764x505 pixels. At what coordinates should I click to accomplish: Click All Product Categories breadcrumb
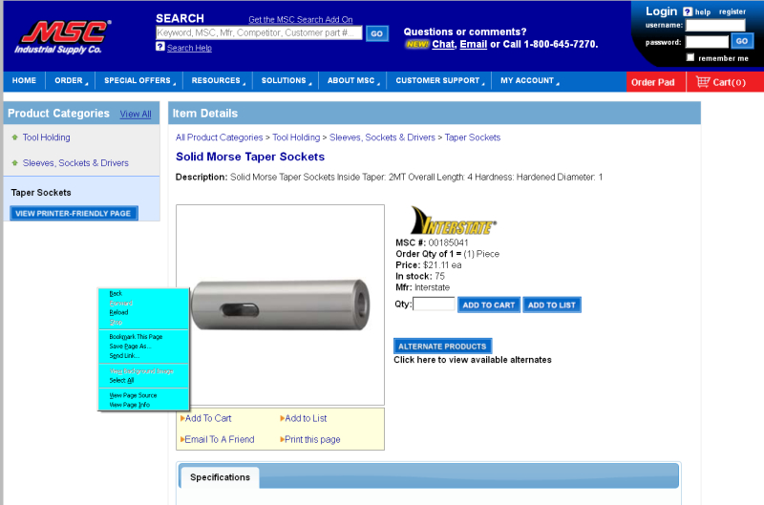(220, 137)
